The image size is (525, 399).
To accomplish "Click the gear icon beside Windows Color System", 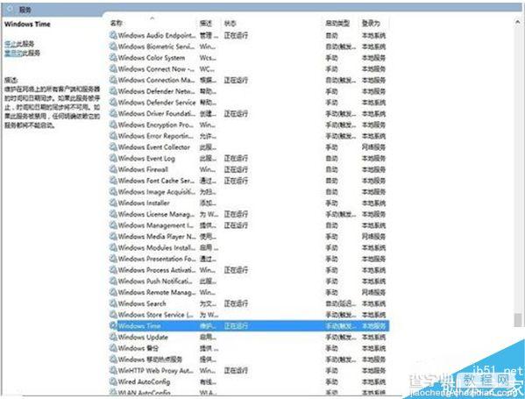I will click(113, 57).
